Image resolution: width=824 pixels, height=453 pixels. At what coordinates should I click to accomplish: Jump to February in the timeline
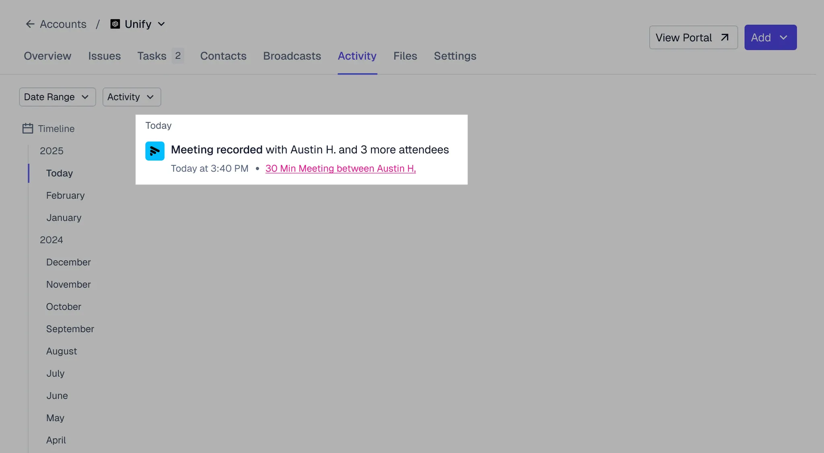tap(65, 196)
